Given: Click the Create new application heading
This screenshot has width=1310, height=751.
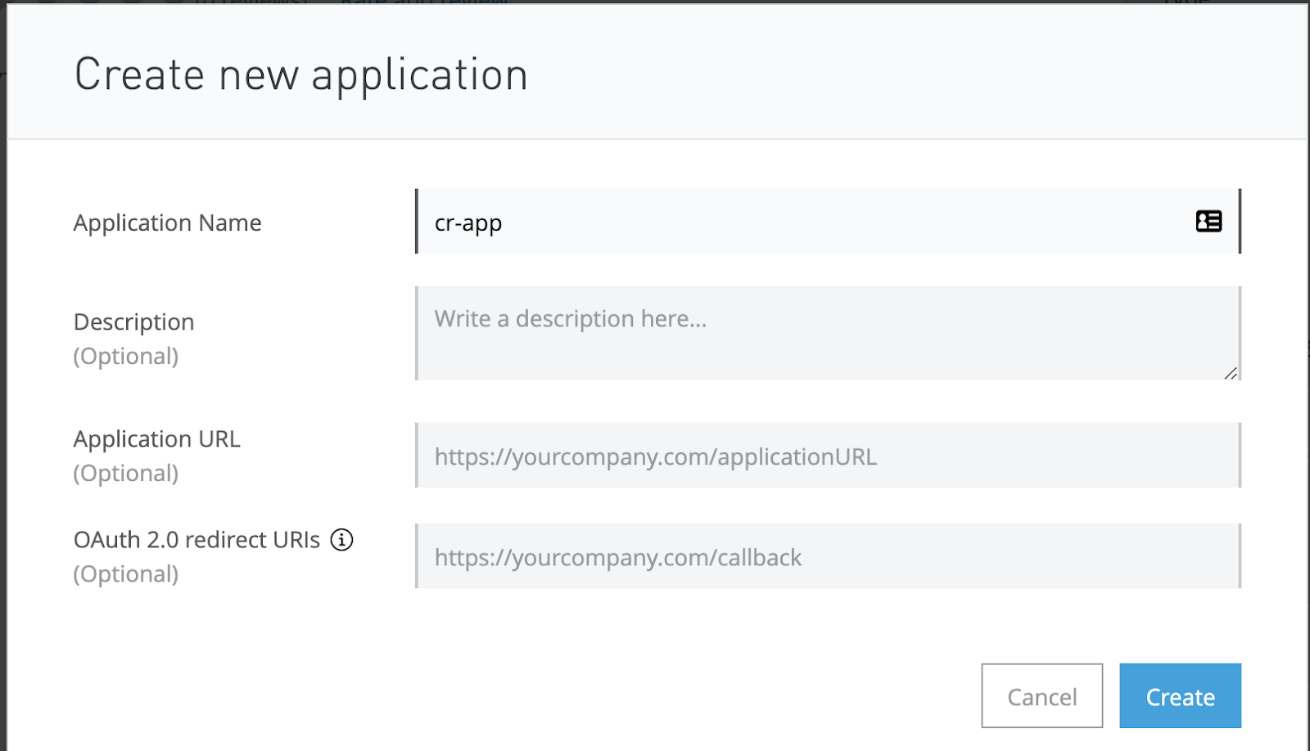Looking at the screenshot, I should click(300, 74).
